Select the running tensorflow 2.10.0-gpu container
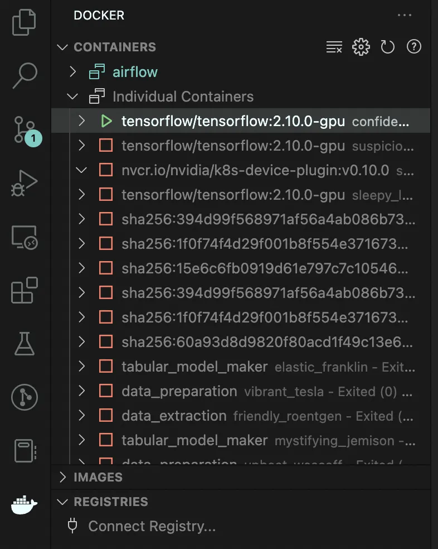 (x=233, y=121)
